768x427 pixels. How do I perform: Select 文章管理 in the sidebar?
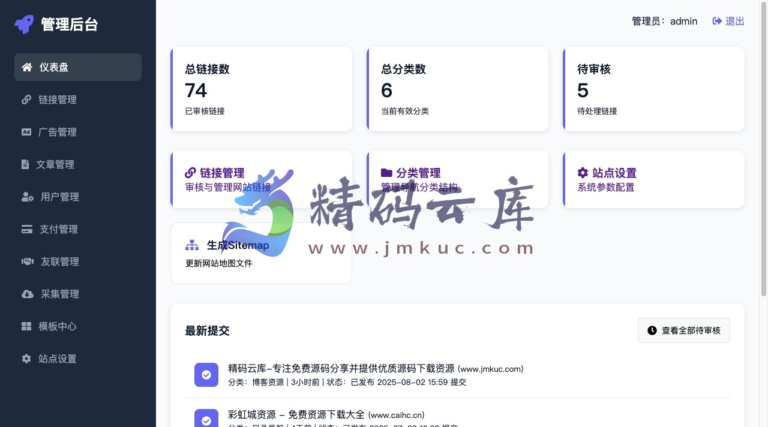pos(78,164)
